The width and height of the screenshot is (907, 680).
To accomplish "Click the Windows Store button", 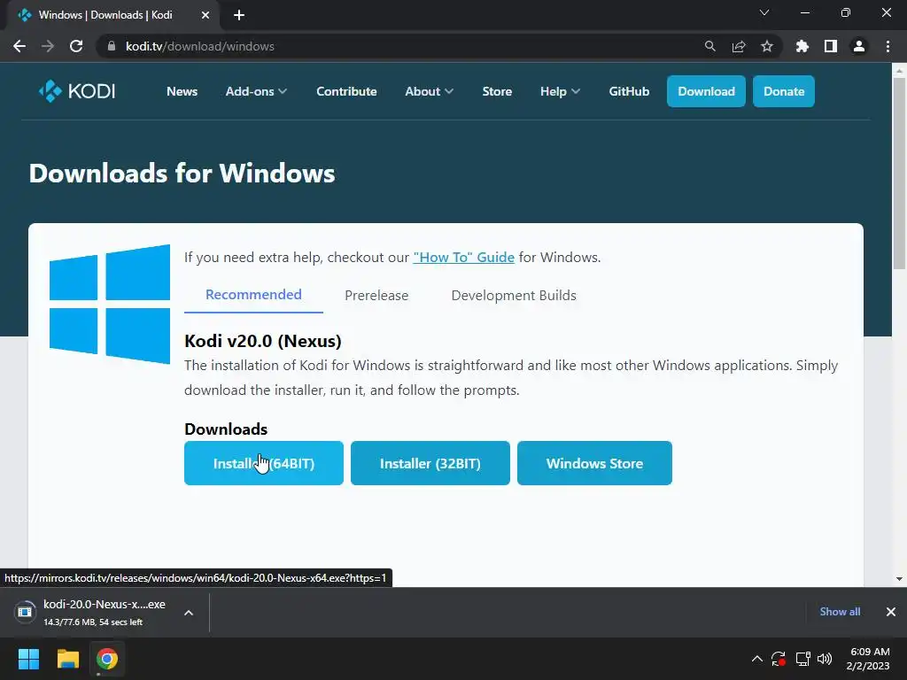I will [594, 463].
